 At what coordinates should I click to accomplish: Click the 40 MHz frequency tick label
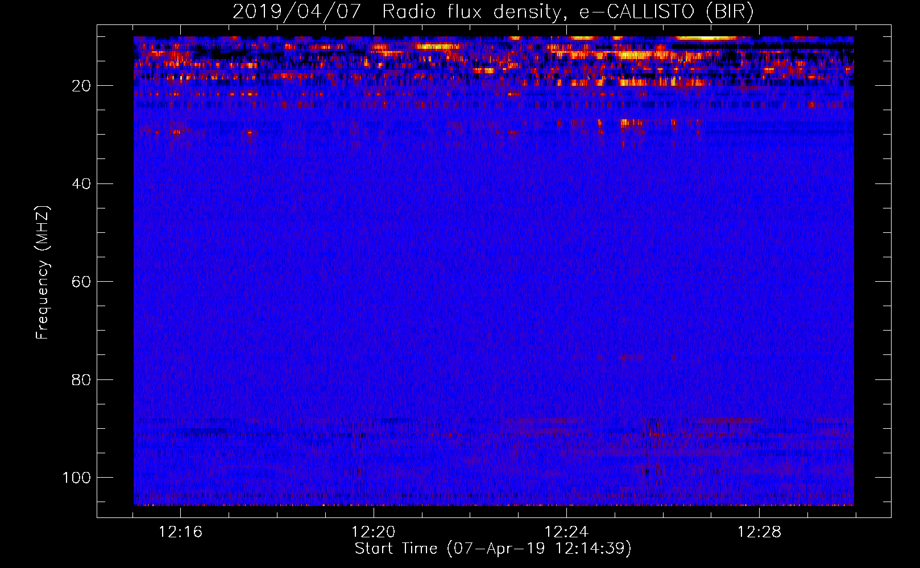click(81, 184)
